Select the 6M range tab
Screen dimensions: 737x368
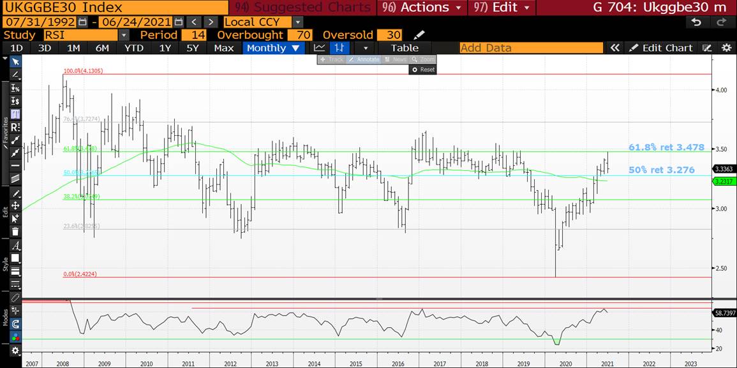[x=102, y=48]
